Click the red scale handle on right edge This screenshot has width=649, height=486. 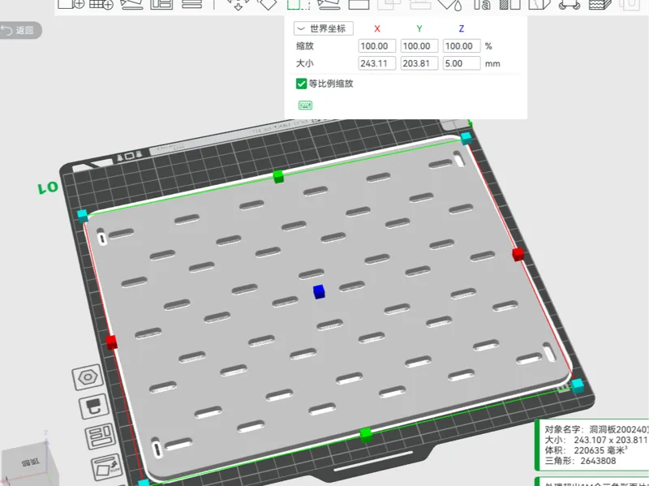(518, 254)
